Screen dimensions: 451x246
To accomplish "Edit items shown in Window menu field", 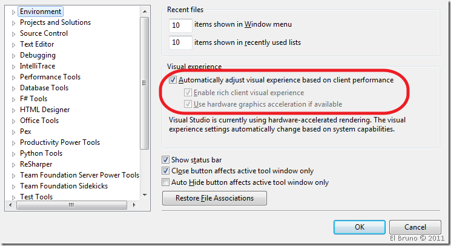I will (x=181, y=25).
